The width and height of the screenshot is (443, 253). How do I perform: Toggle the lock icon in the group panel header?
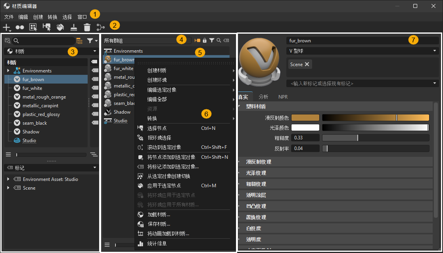point(205,41)
